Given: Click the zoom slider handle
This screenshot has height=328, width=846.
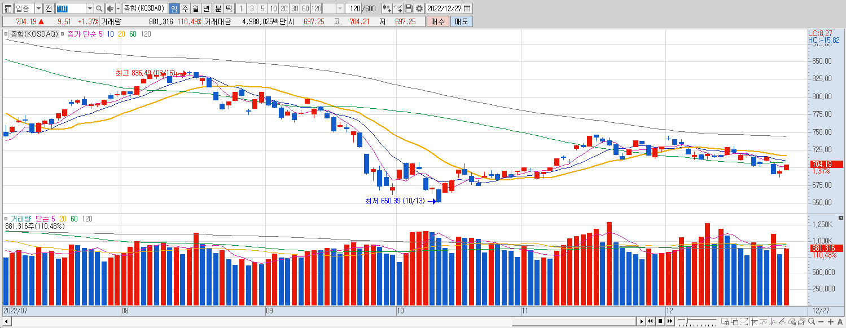Looking at the screenshot, I should 687,321.
